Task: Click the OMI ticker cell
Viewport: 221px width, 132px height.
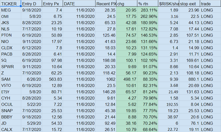Action: pyautogui.click(x=11, y=16)
